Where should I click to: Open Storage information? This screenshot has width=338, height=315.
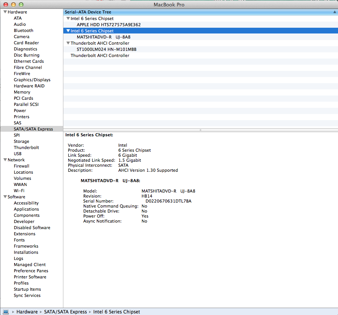22,141
